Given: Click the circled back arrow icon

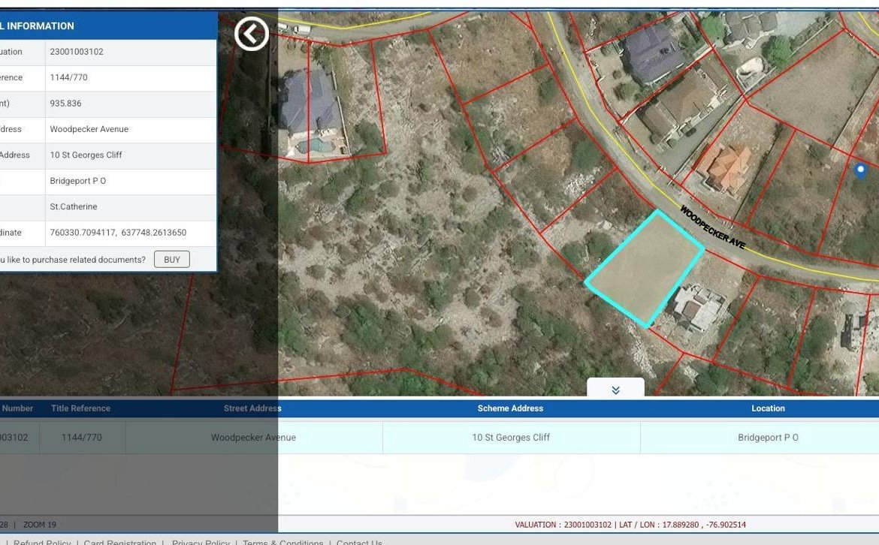Looking at the screenshot, I should tap(252, 34).
